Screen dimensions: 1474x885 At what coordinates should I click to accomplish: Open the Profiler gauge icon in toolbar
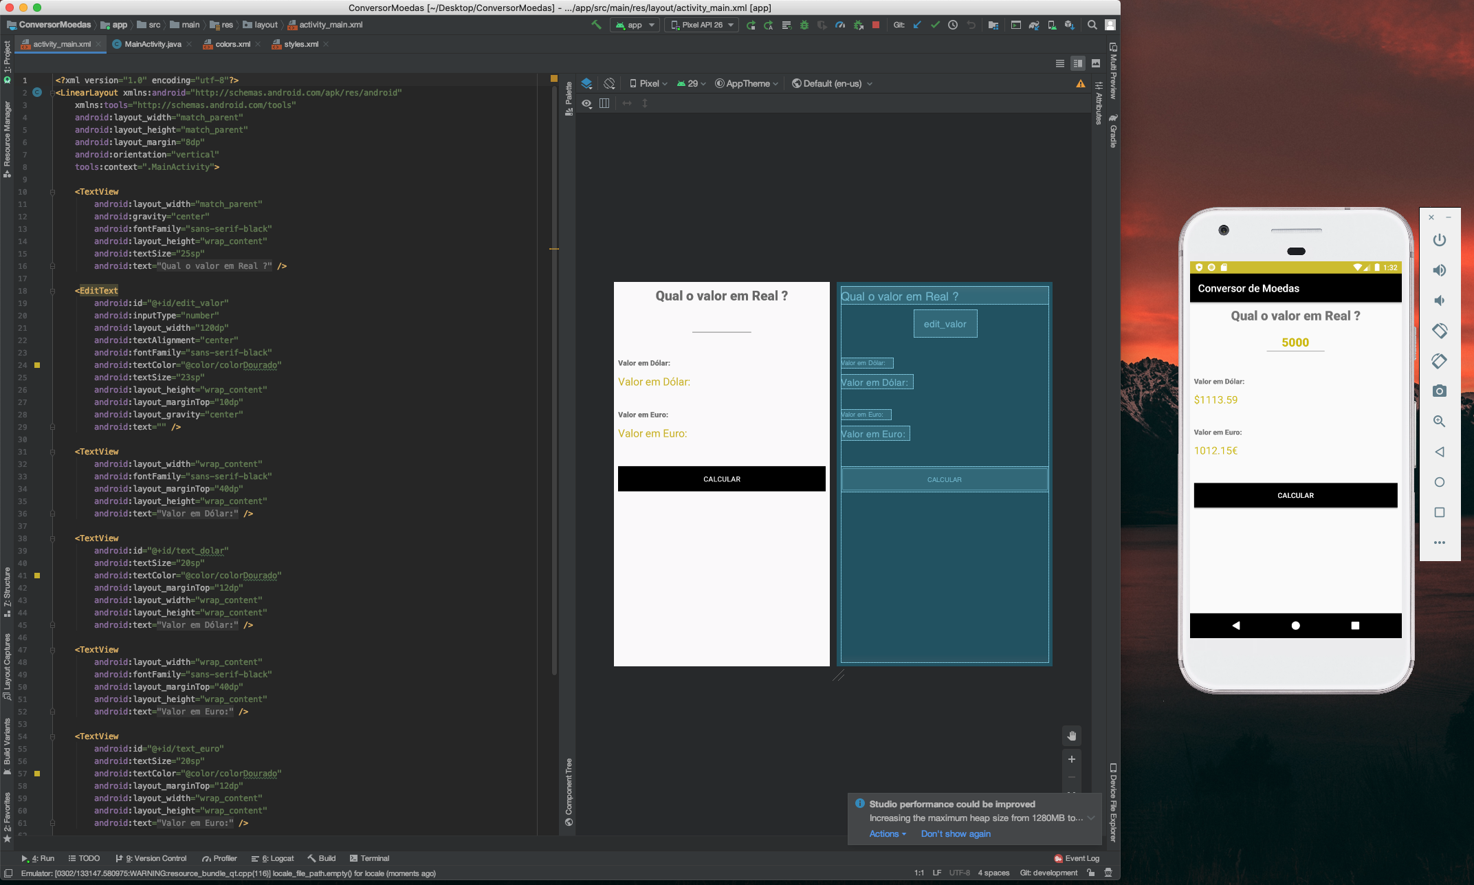[839, 25]
